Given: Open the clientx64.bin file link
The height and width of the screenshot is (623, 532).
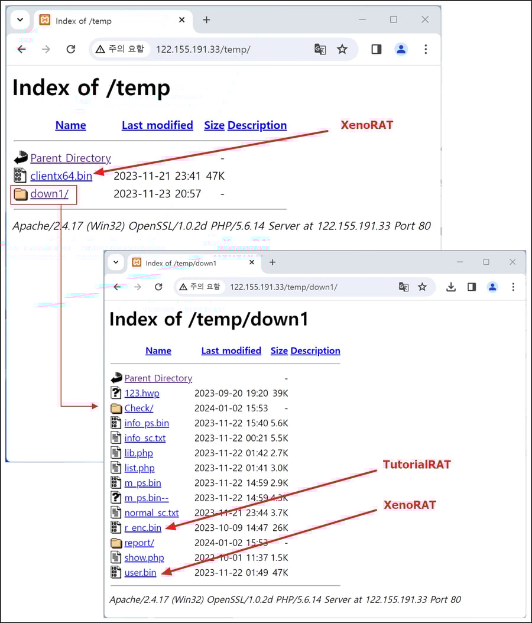Looking at the screenshot, I should coord(61,176).
